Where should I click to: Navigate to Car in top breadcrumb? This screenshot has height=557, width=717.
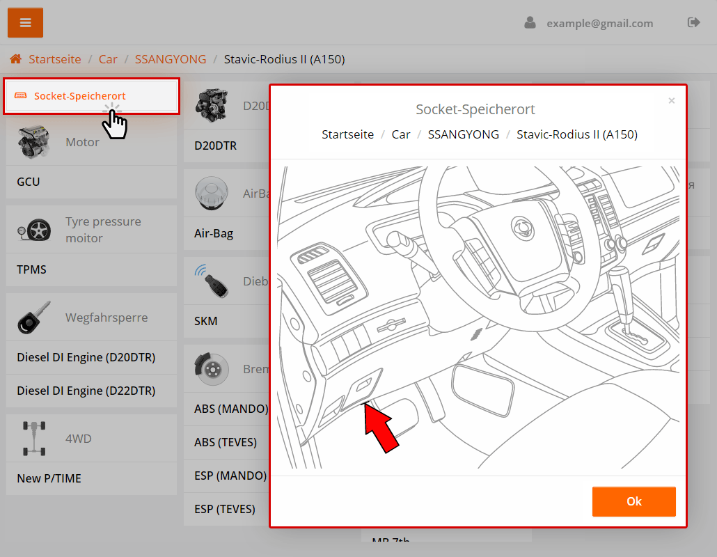point(108,59)
